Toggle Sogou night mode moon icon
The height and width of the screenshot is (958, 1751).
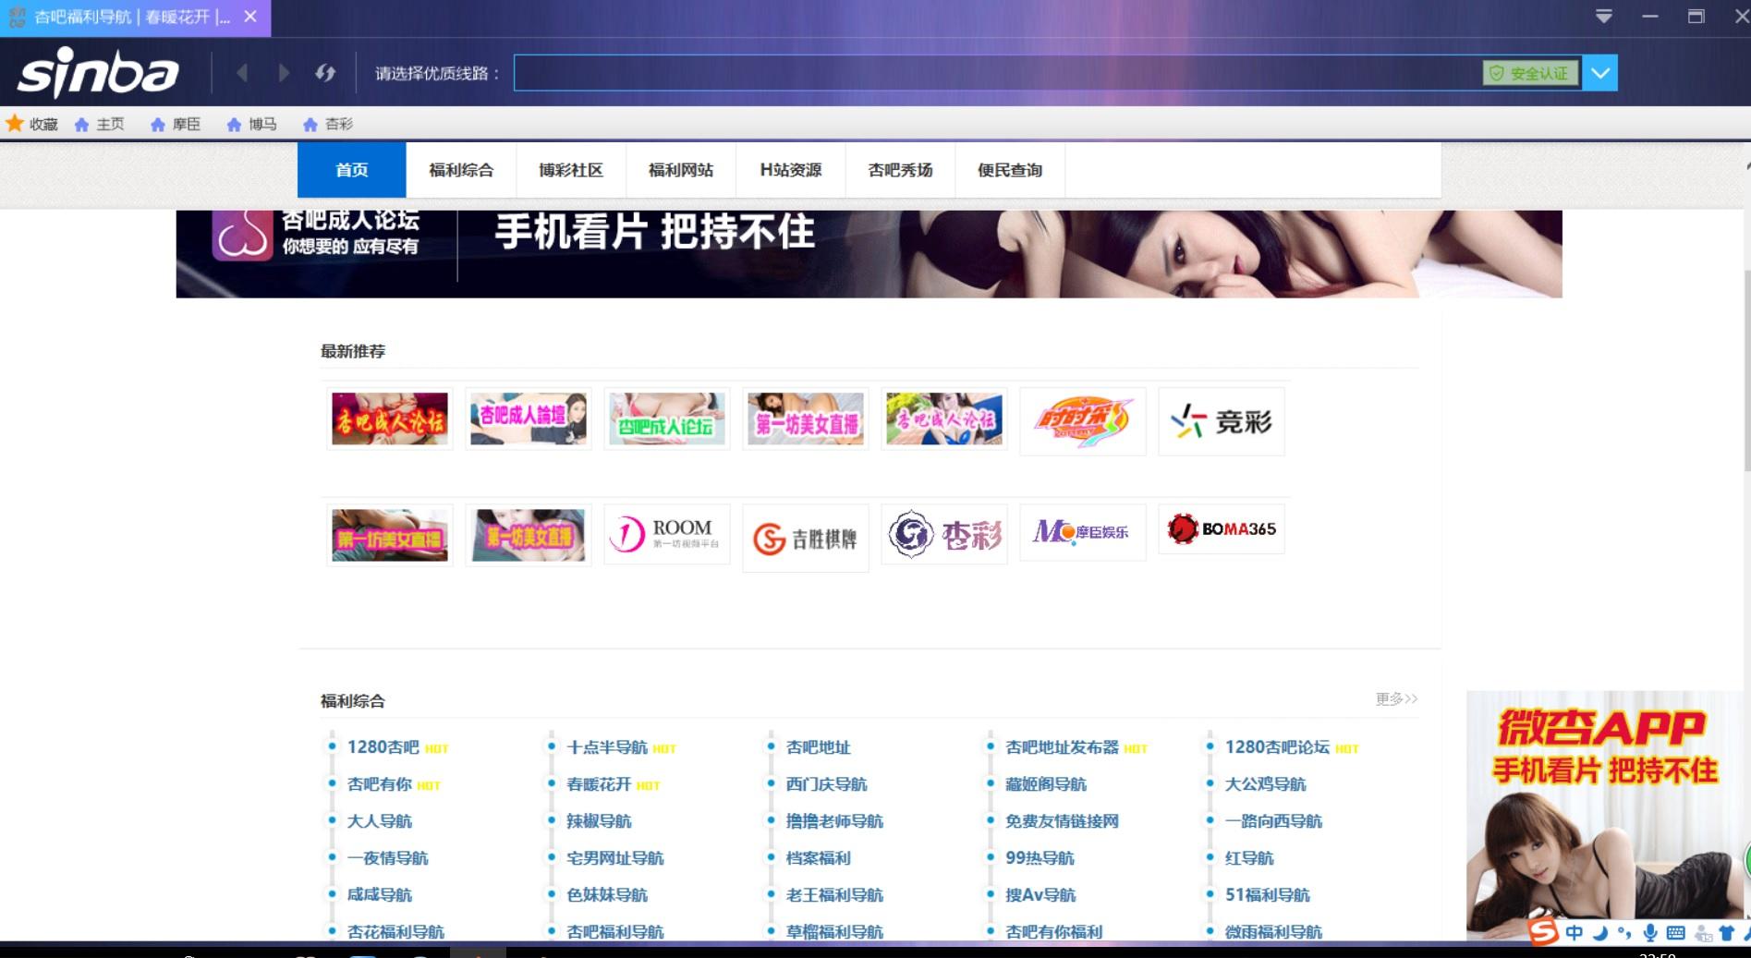1600,932
